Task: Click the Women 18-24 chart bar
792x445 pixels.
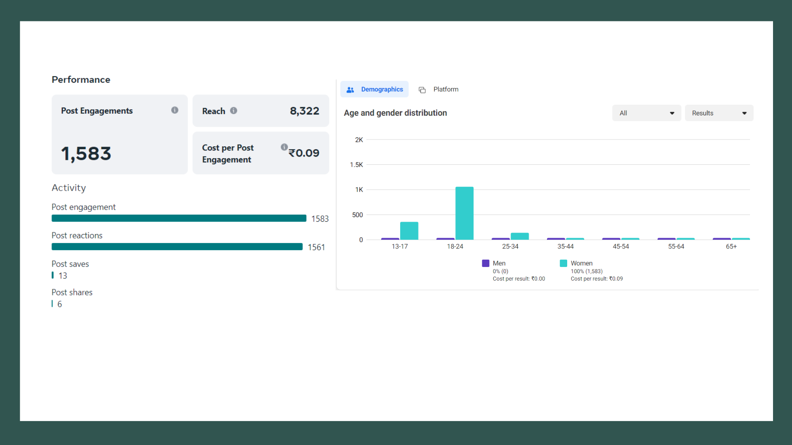Action: pos(464,213)
